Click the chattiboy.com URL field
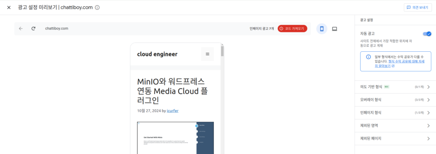The image size is (436, 154). point(57,28)
